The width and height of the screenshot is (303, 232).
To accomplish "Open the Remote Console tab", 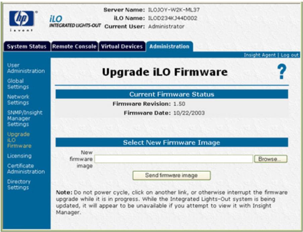I will point(74,46).
